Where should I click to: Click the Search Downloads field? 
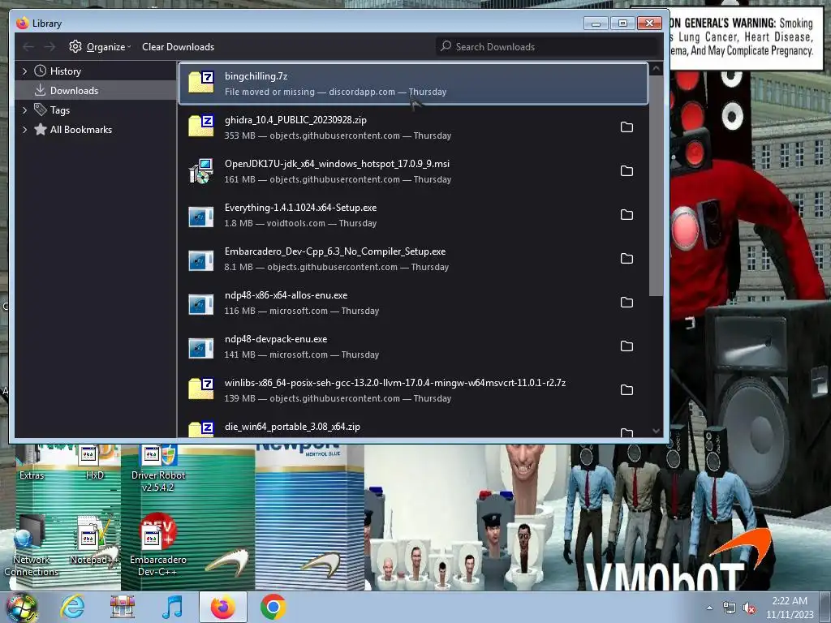pyautogui.click(x=546, y=46)
